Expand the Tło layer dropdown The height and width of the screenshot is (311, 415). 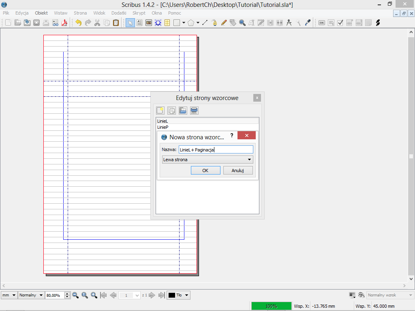[179, 295]
